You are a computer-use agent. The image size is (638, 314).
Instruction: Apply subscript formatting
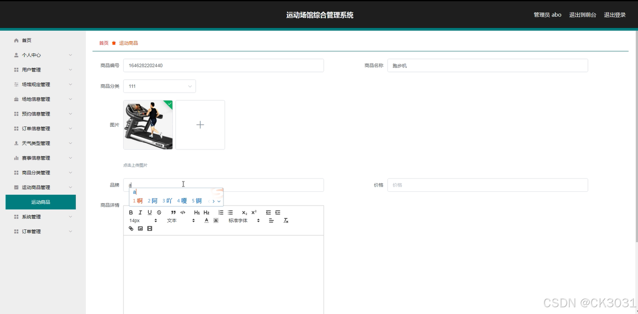[x=244, y=212]
